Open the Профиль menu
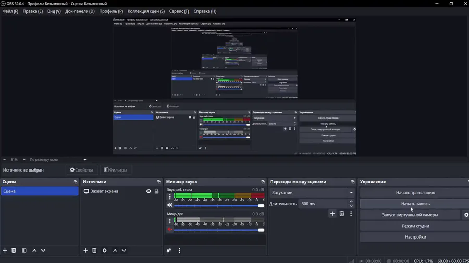Screen dimensions: 469x263 click(111, 11)
